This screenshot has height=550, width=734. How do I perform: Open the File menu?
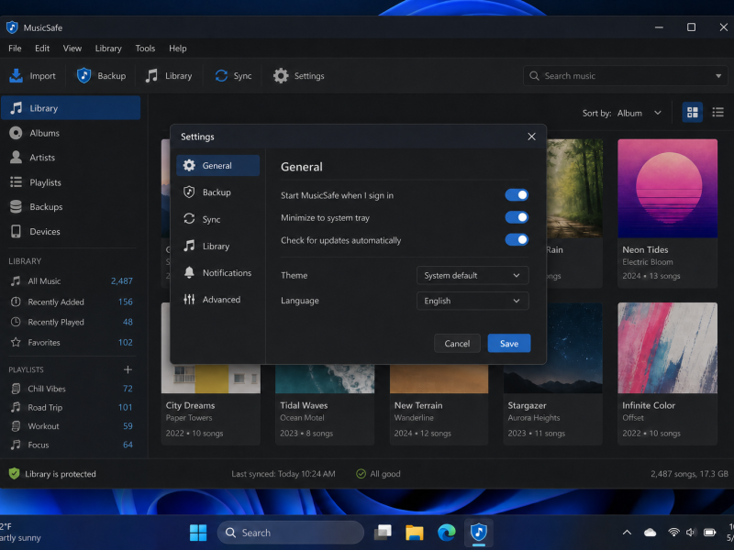(15, 49)
